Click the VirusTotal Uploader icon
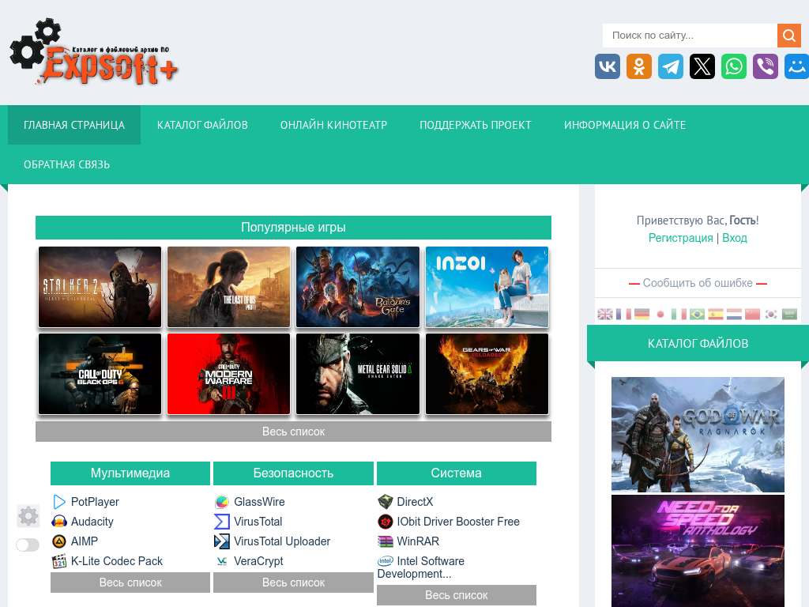Screen dimensions: 809x607 [222, 541]
